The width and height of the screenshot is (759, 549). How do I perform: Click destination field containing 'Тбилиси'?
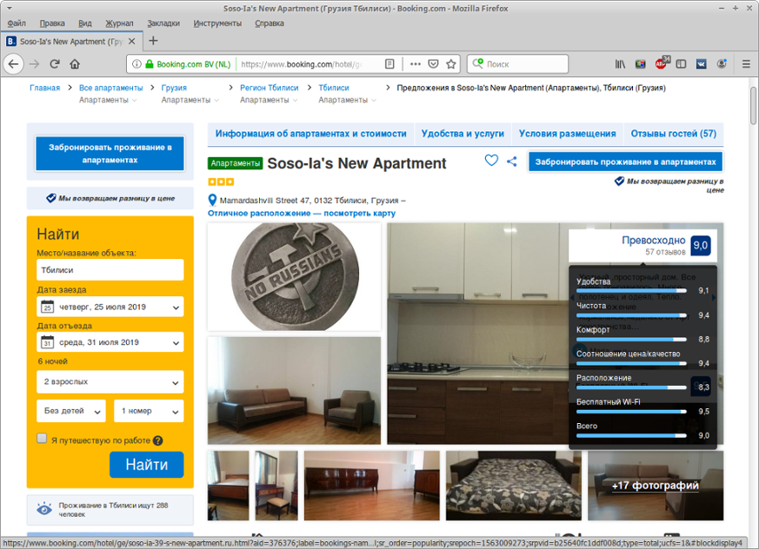110,270
